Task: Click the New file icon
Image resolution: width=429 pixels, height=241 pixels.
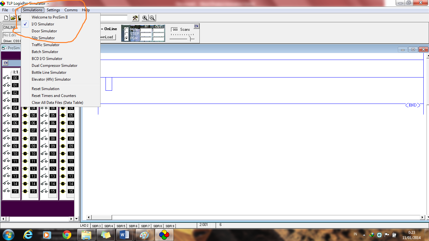Action: [x=6, y=18]
